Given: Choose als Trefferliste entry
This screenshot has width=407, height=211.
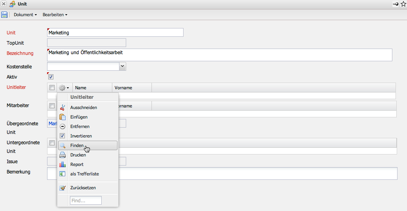Looking at the screenshot, I should (x=88, y=174).
